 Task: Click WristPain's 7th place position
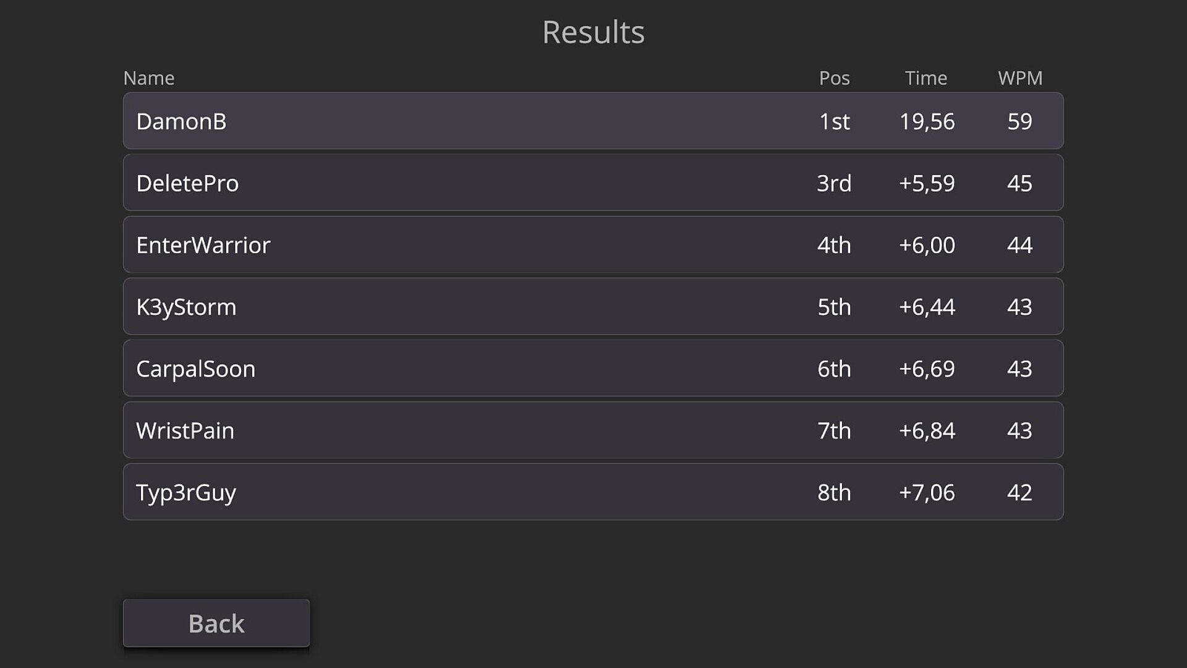pyautogui.click(x=834, y=430)
